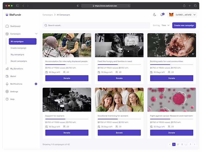Click the Help question mark icon
Viewport: 202px width, 152px height.
click(7, 99)
